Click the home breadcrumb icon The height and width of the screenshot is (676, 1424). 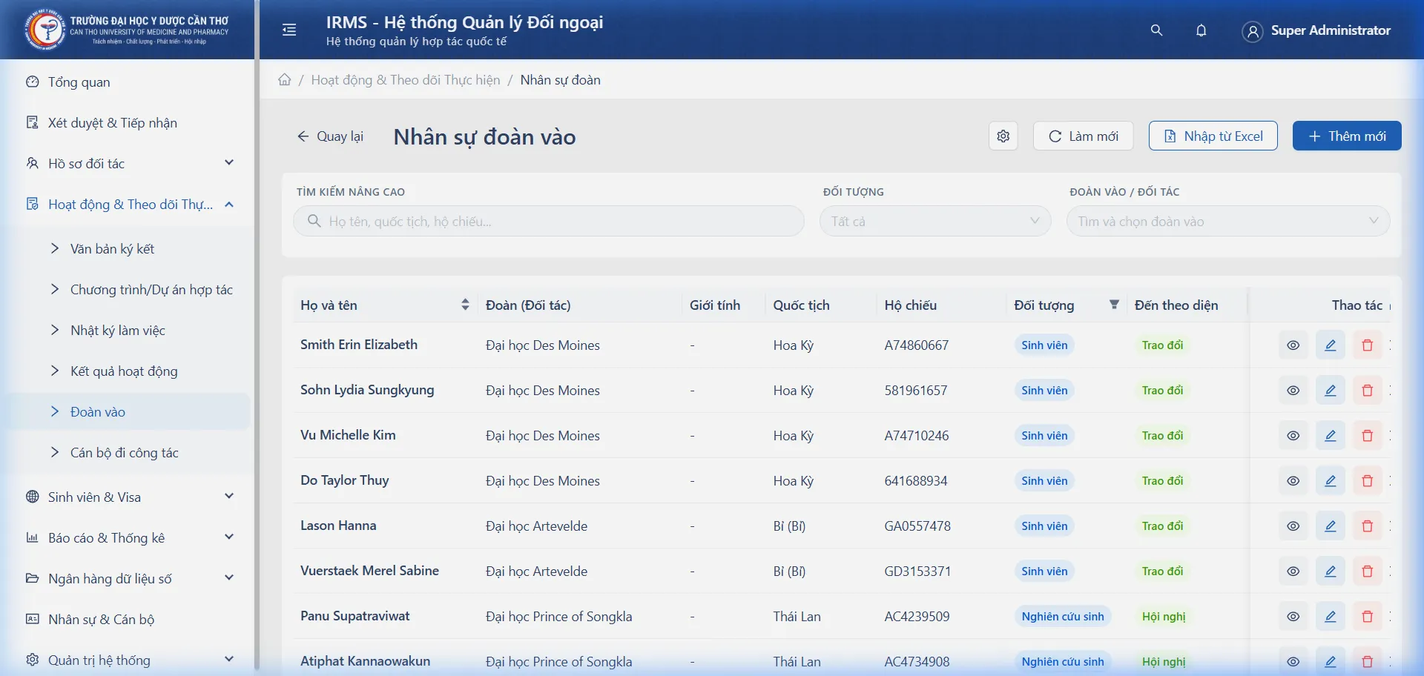pos(285,80)
